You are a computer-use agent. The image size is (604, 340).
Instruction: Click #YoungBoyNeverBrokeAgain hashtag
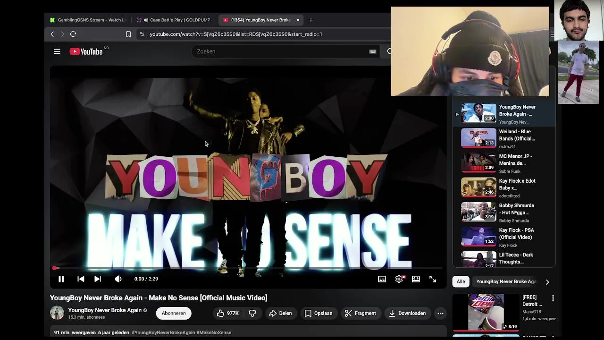pos(163,332)
